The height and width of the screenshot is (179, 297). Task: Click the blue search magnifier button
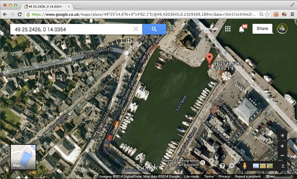point(154,29)
